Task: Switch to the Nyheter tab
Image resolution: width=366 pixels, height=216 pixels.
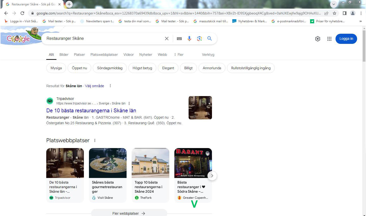Action: (x=146, y=55)
